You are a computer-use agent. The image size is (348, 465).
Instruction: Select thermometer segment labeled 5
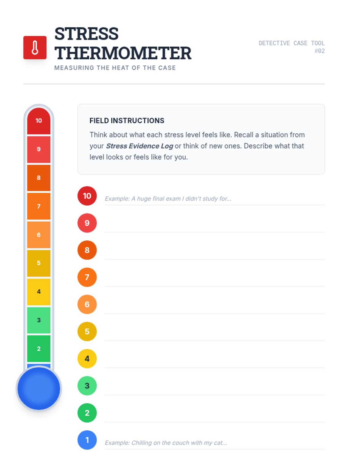[x=39, y=263]
